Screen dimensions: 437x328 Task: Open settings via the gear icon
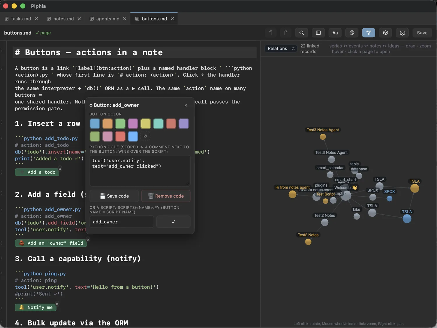tap(402, 33)
